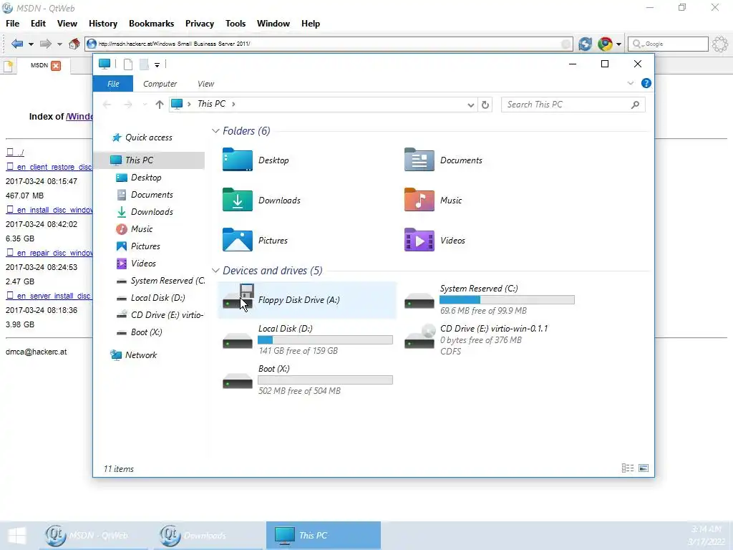Open the Videos folder in Folders section
This screenshot has width=733, height=550.
tap(419, 241)
